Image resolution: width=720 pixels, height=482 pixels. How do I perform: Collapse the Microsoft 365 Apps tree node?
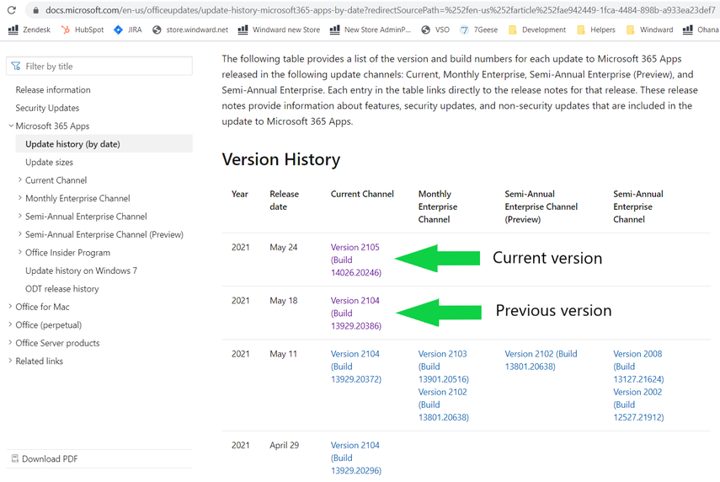(x=11, y=126)
